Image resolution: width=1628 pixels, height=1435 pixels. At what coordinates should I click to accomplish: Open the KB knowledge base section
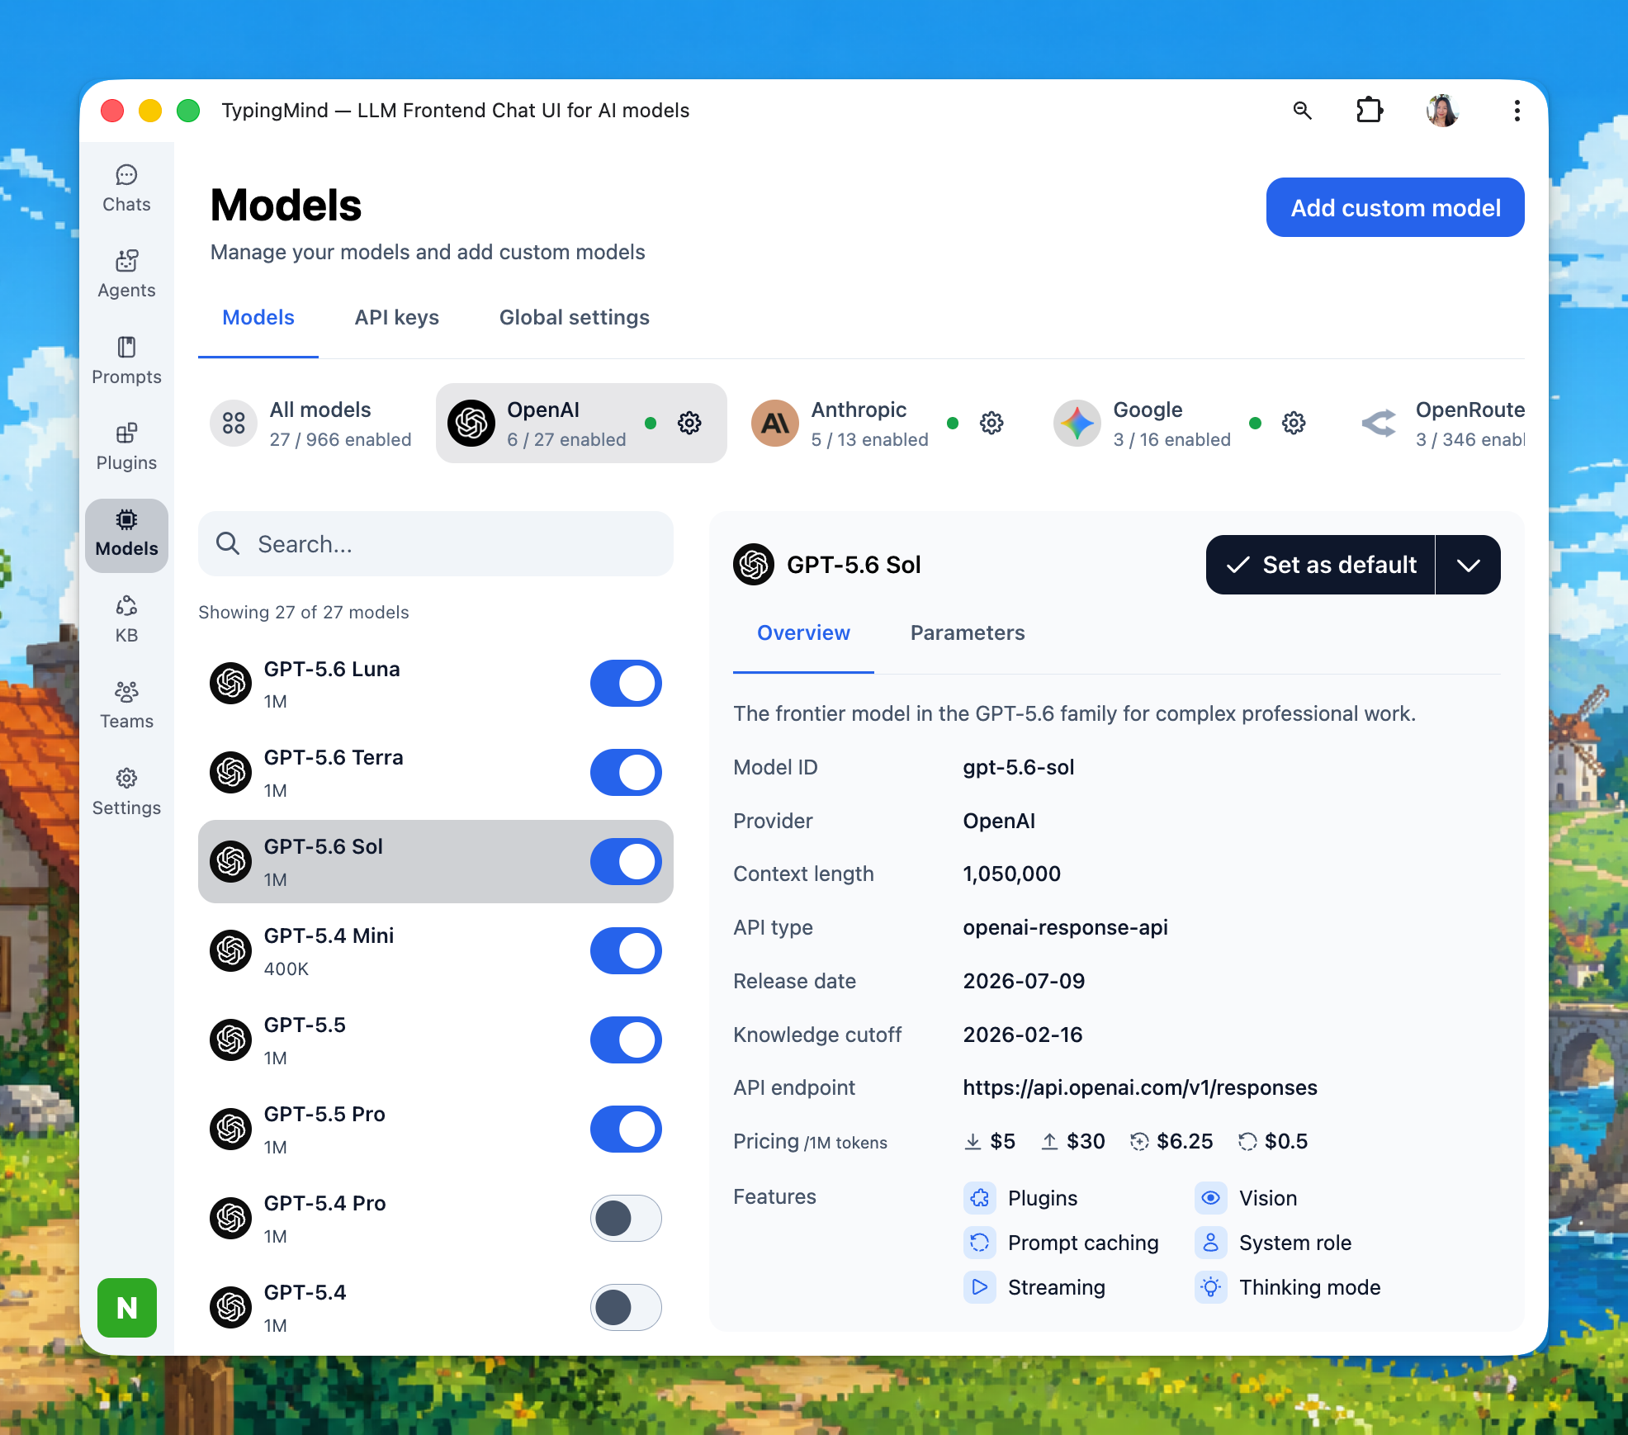click(x=126, y=620)
